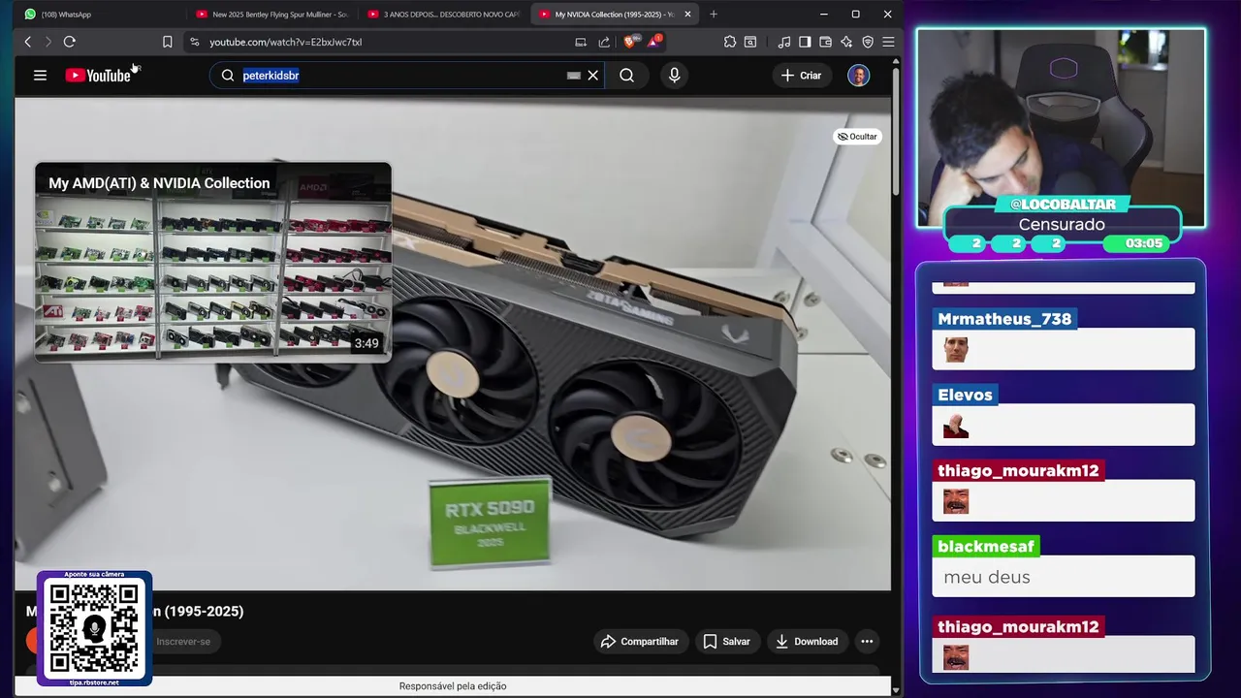
Task: Click the "meu deus" chat message
Action: pyautogui.click(x=986, y=577)
